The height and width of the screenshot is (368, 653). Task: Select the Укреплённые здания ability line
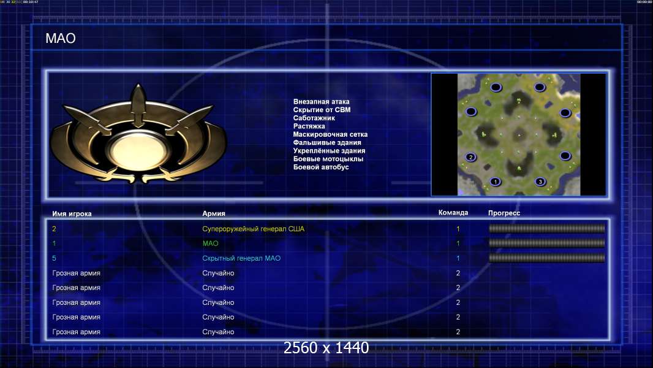tap(329, 150)
